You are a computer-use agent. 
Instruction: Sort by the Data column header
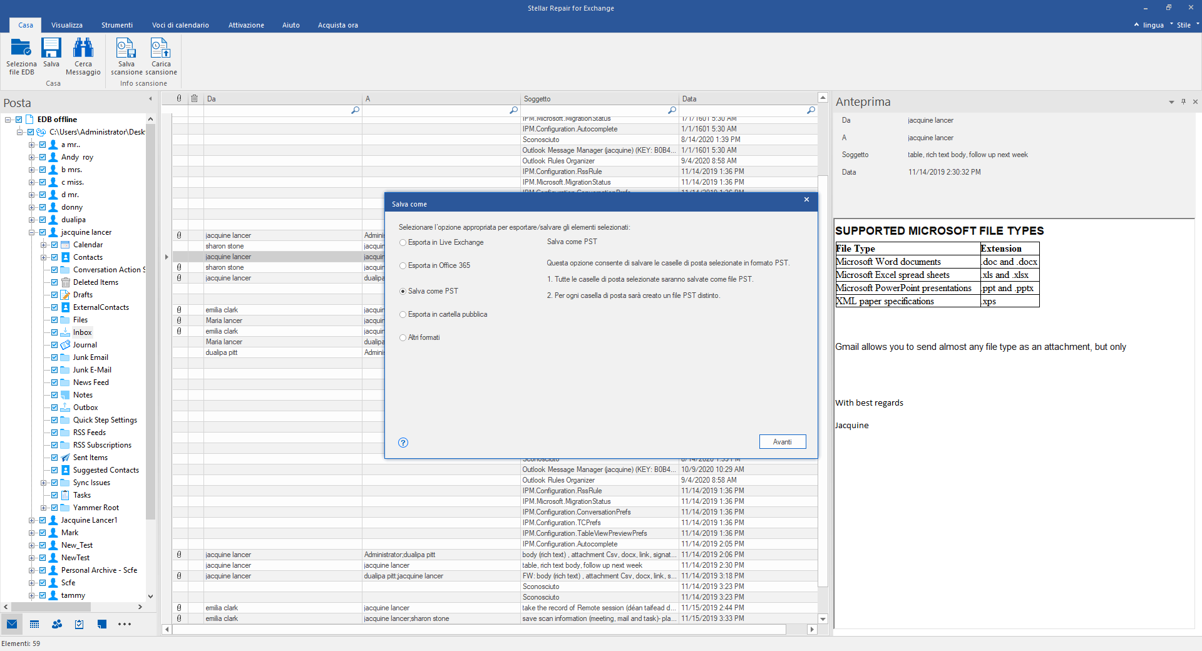(x=748, y=99)
